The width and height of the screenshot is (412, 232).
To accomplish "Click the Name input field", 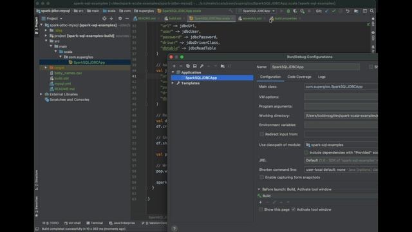I will tap(315, 67).
